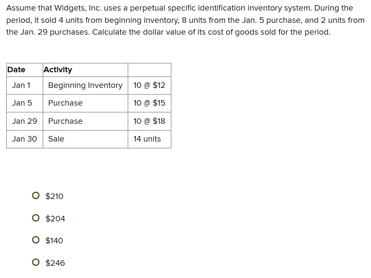Click the 14 units cell
Image resolution: width=371 pixels, height=278 pixels.
[x=146, y=139]
